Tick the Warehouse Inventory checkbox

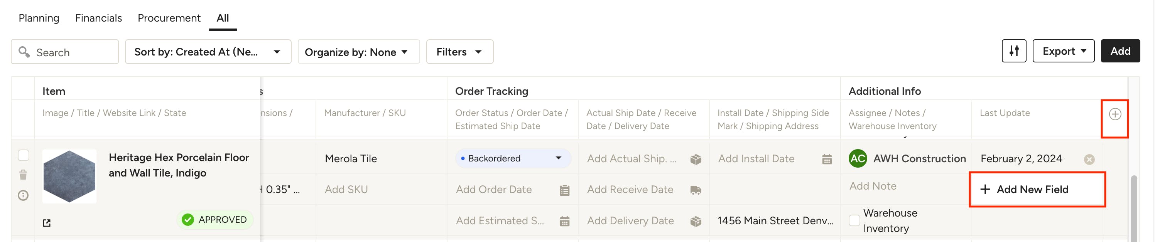854,220
